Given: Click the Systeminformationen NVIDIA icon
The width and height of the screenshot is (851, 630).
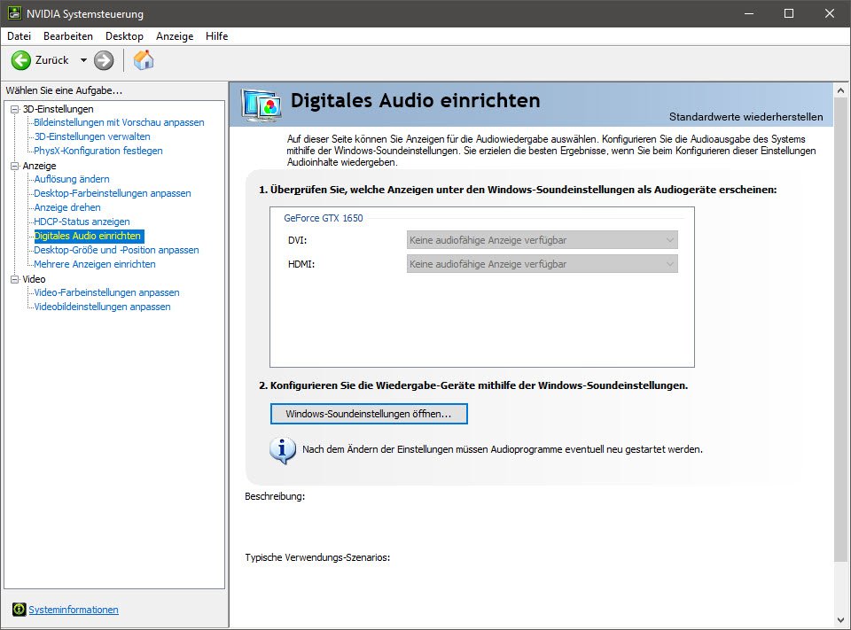Looking at the screenshot, I should click(x=19, y=610).
